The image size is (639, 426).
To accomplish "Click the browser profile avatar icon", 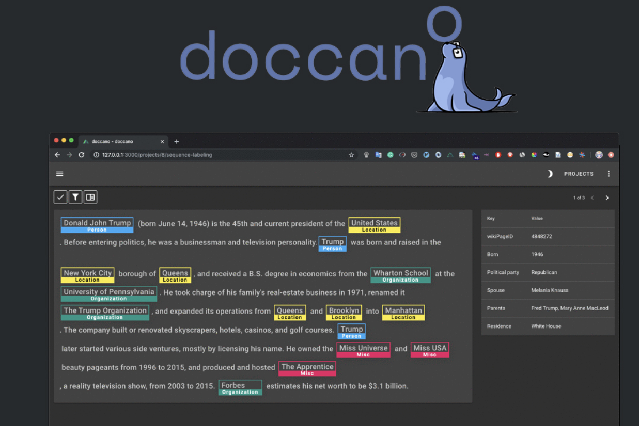I will tap(599, 154).
